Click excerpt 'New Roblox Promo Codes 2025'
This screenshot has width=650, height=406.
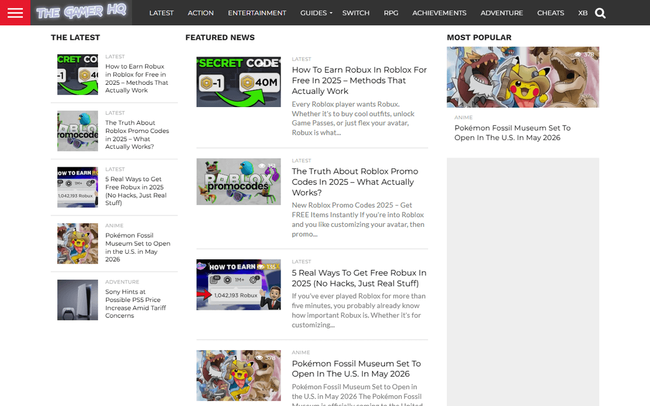coord(358,220)
